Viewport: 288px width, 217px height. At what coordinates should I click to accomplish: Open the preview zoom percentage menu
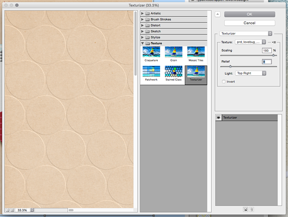tap(32, 210)
